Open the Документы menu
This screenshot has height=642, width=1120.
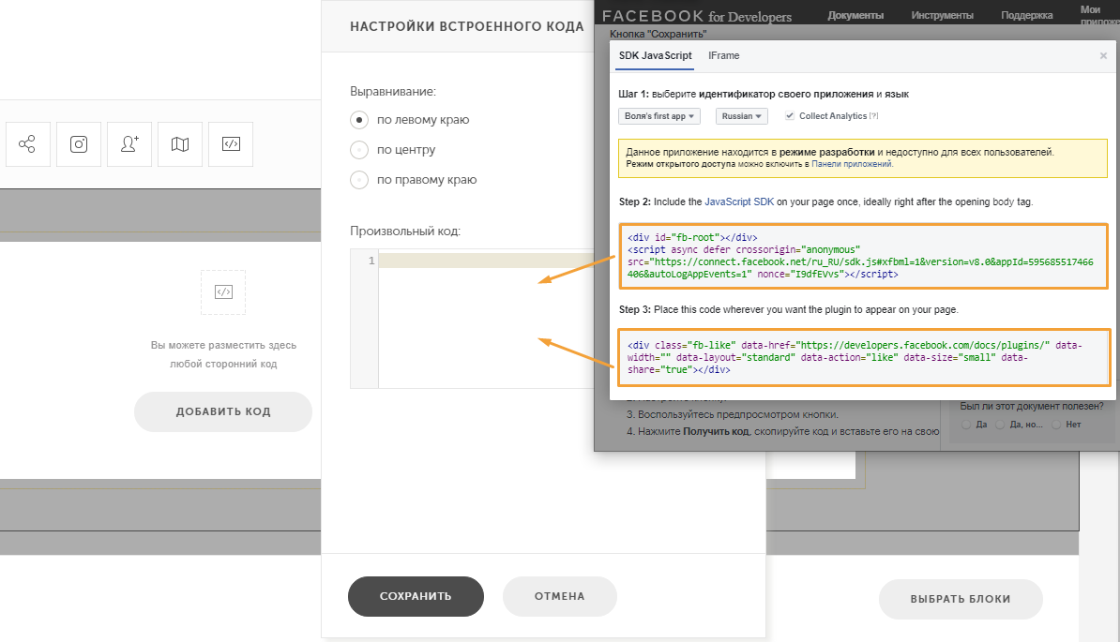coord(855,15)
